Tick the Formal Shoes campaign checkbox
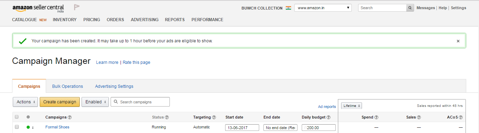Image resolution: width=479 pixels, height=133 pixels. pos(17,127)
